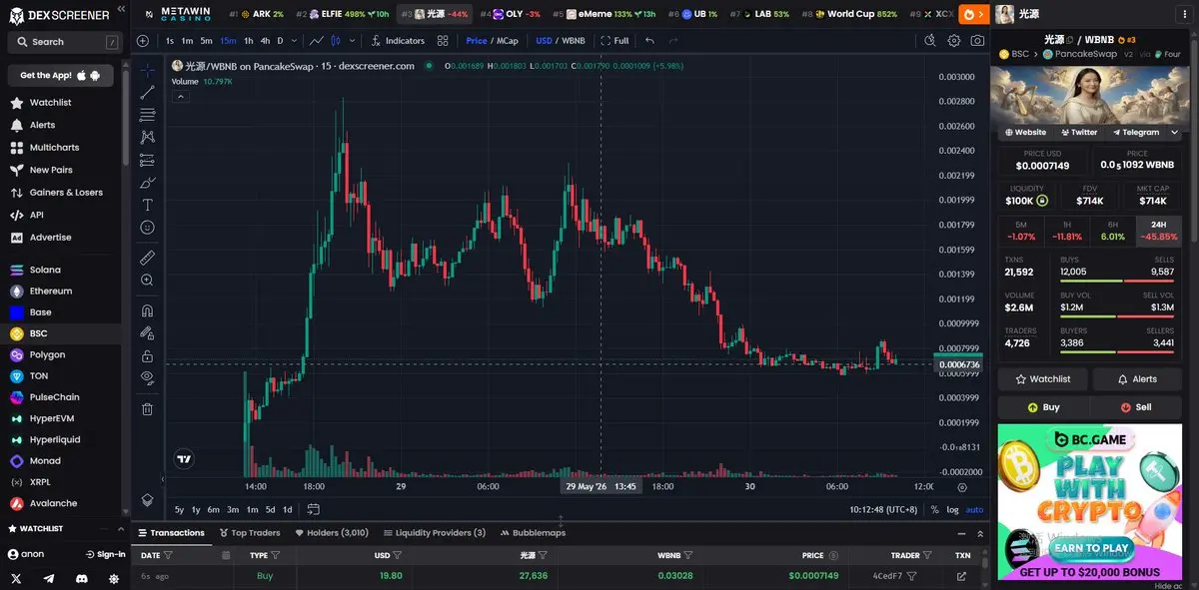Viewport: 1199px width, 590px height.
Task: Open indicator templates grid icon
Action: coord(443,41)
